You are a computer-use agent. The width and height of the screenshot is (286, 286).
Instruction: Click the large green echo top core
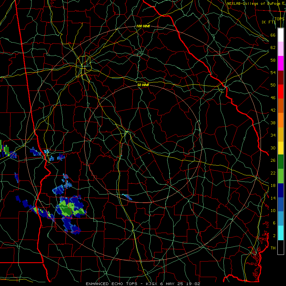click(67, 210)
